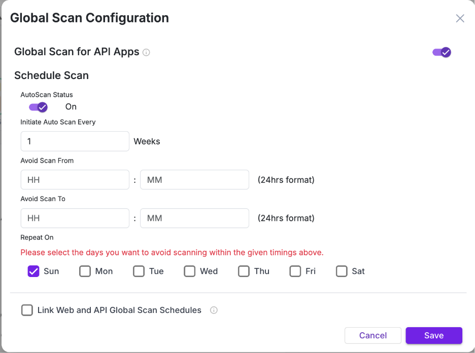The image size is (475, 353).
Task: Click the Avoid Scan From HH field
Action: pos(75,180)
